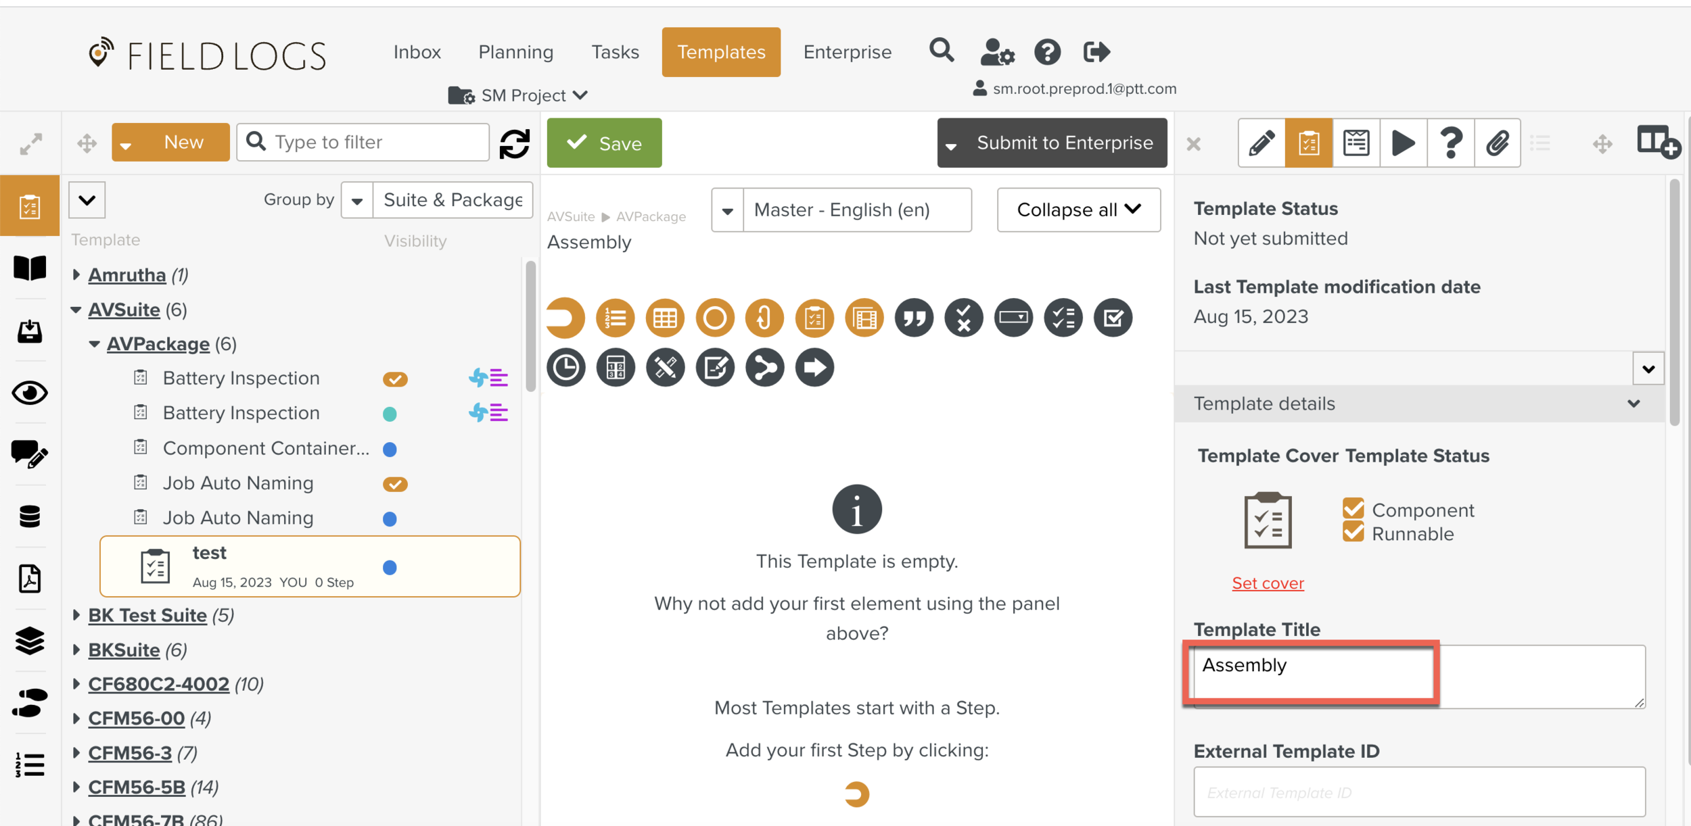
Task: Toggle the Runnable checkbox
Action: 1353,533
